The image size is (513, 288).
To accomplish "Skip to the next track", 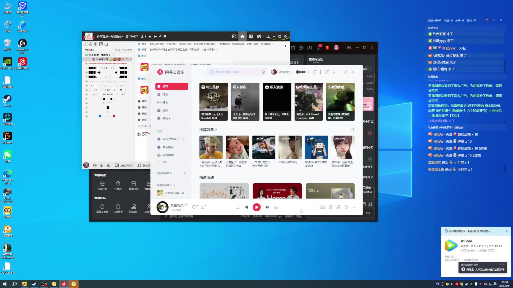I will [x=267, y=207].
